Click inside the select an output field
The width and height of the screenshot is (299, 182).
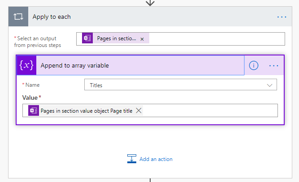pyautogui.click(x=215, y=39)
